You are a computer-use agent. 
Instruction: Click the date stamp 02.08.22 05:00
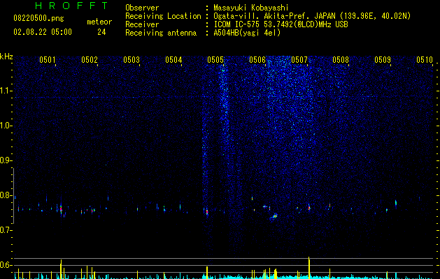coord(43,32)
